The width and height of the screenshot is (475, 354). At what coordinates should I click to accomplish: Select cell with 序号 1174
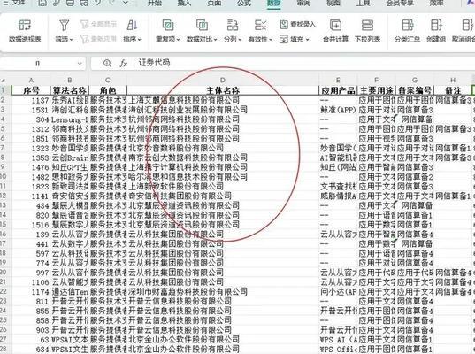[31, 292]
